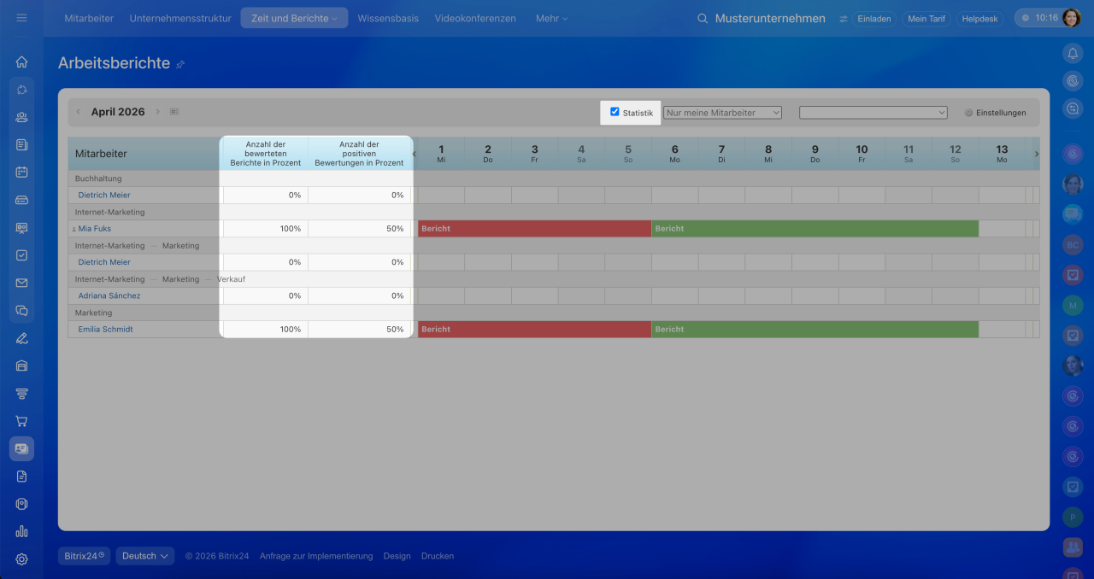The height and width of the screenshot is (579, 1094).
Task: Open the empty department dropdown
Action: (x=873, y=112)
